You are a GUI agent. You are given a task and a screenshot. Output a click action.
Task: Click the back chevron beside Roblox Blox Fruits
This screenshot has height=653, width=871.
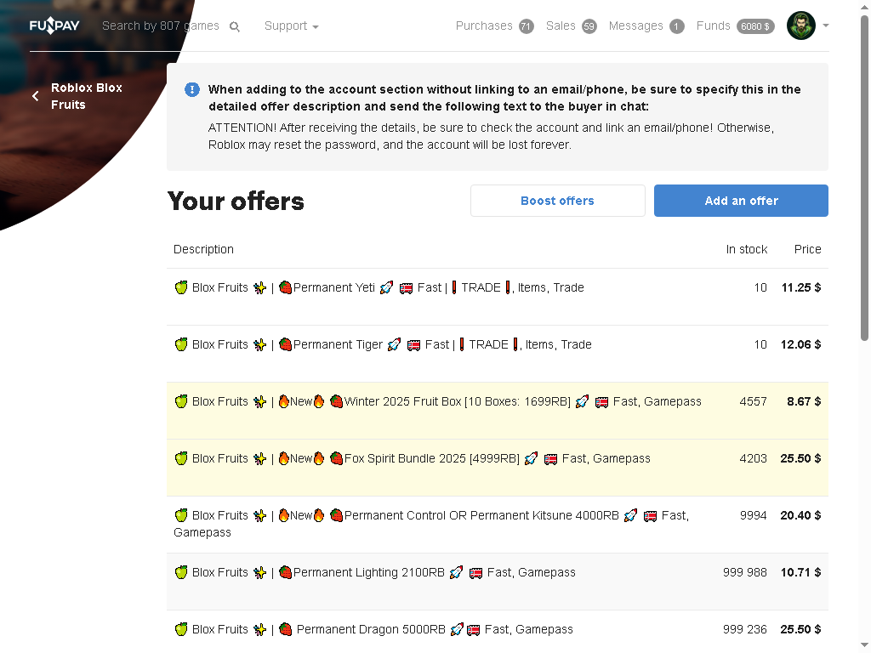click(x=36, y=96)
